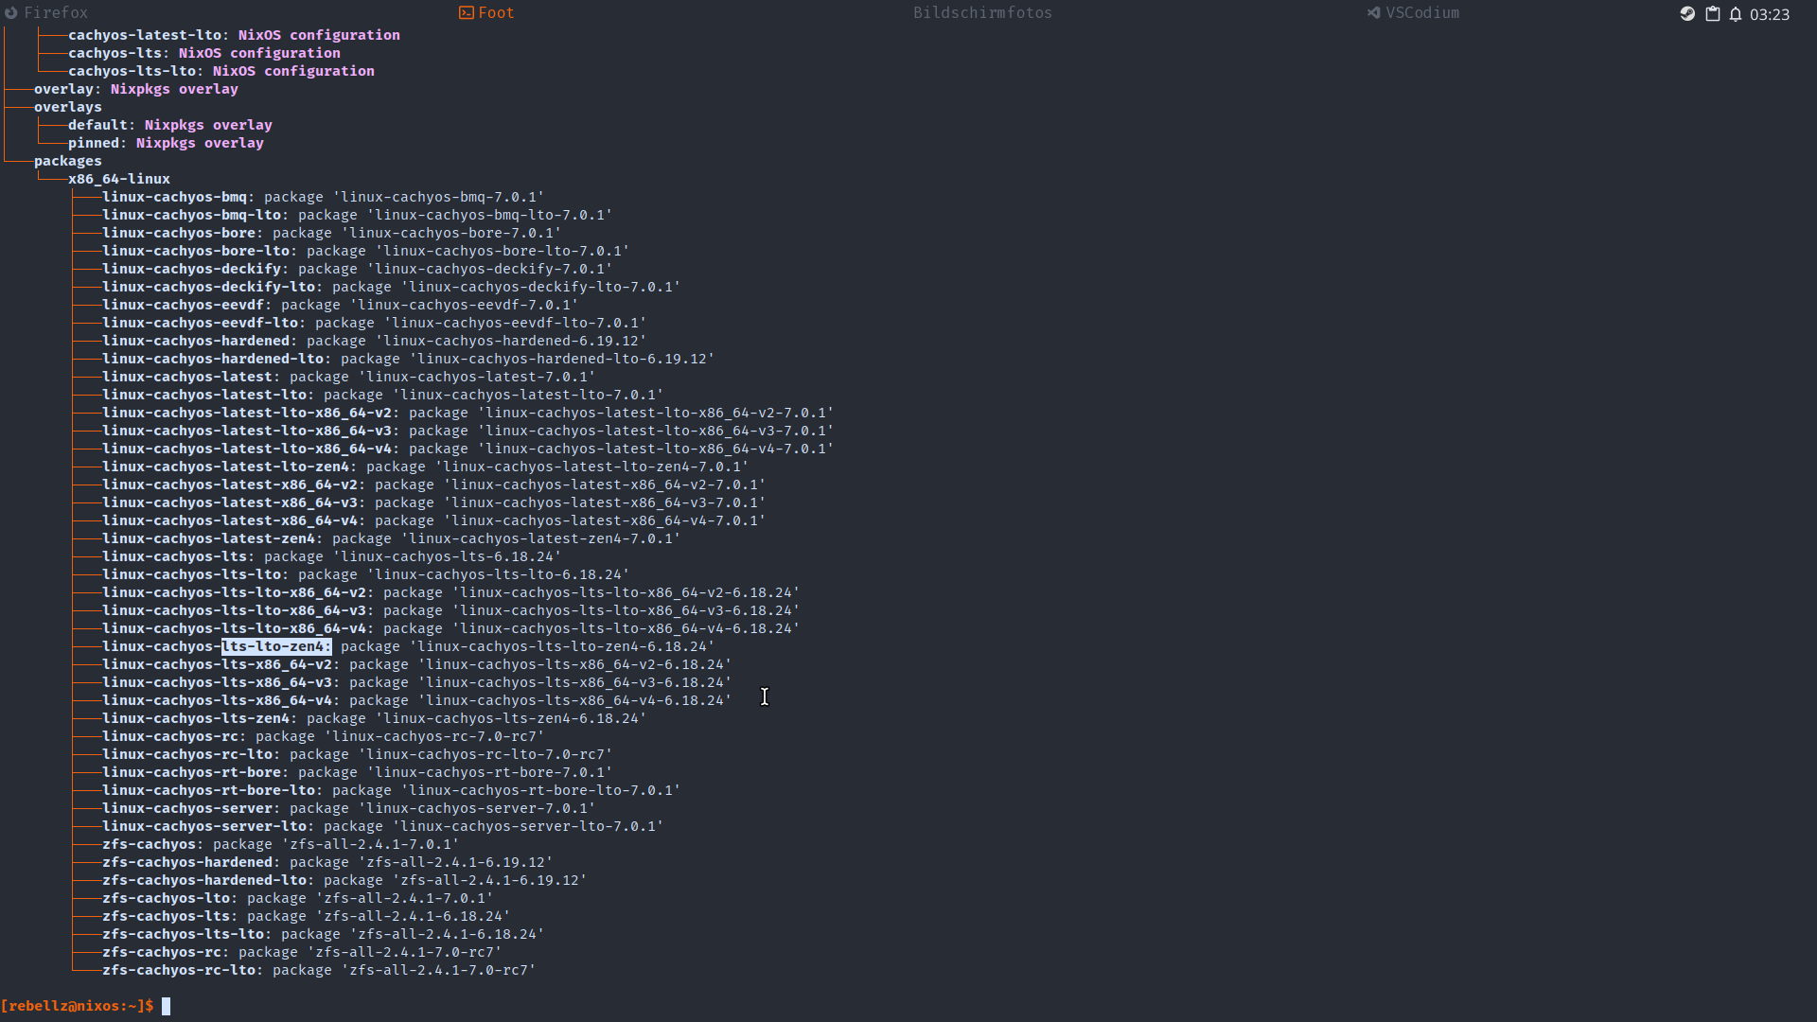1817x1022 pixels.
Task: Click the Firefox icon in top bar
Action: pos(11,13)
